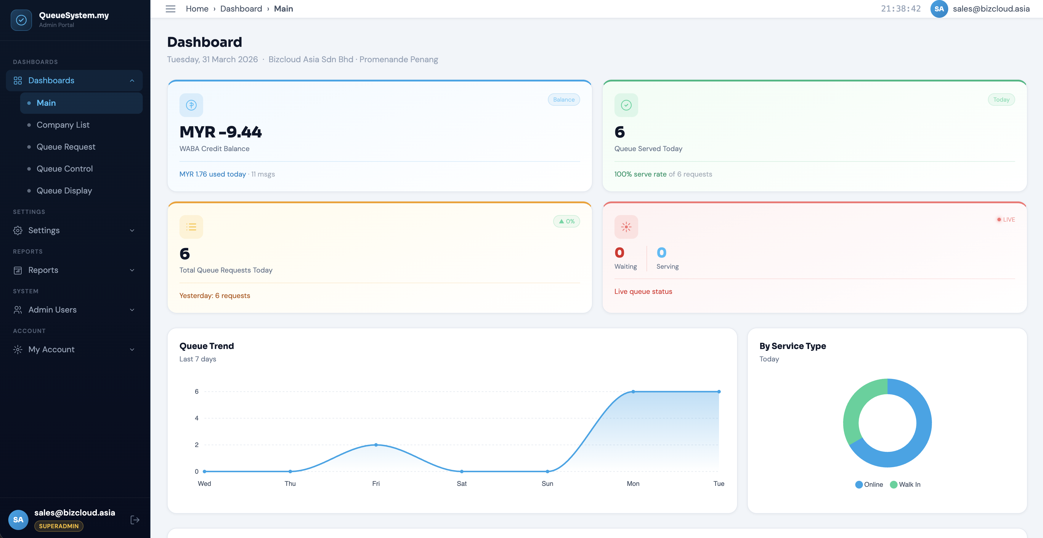Click the Sat data point on trend chart
Screen dimensions: 1043x538
(x=462, y=472)
